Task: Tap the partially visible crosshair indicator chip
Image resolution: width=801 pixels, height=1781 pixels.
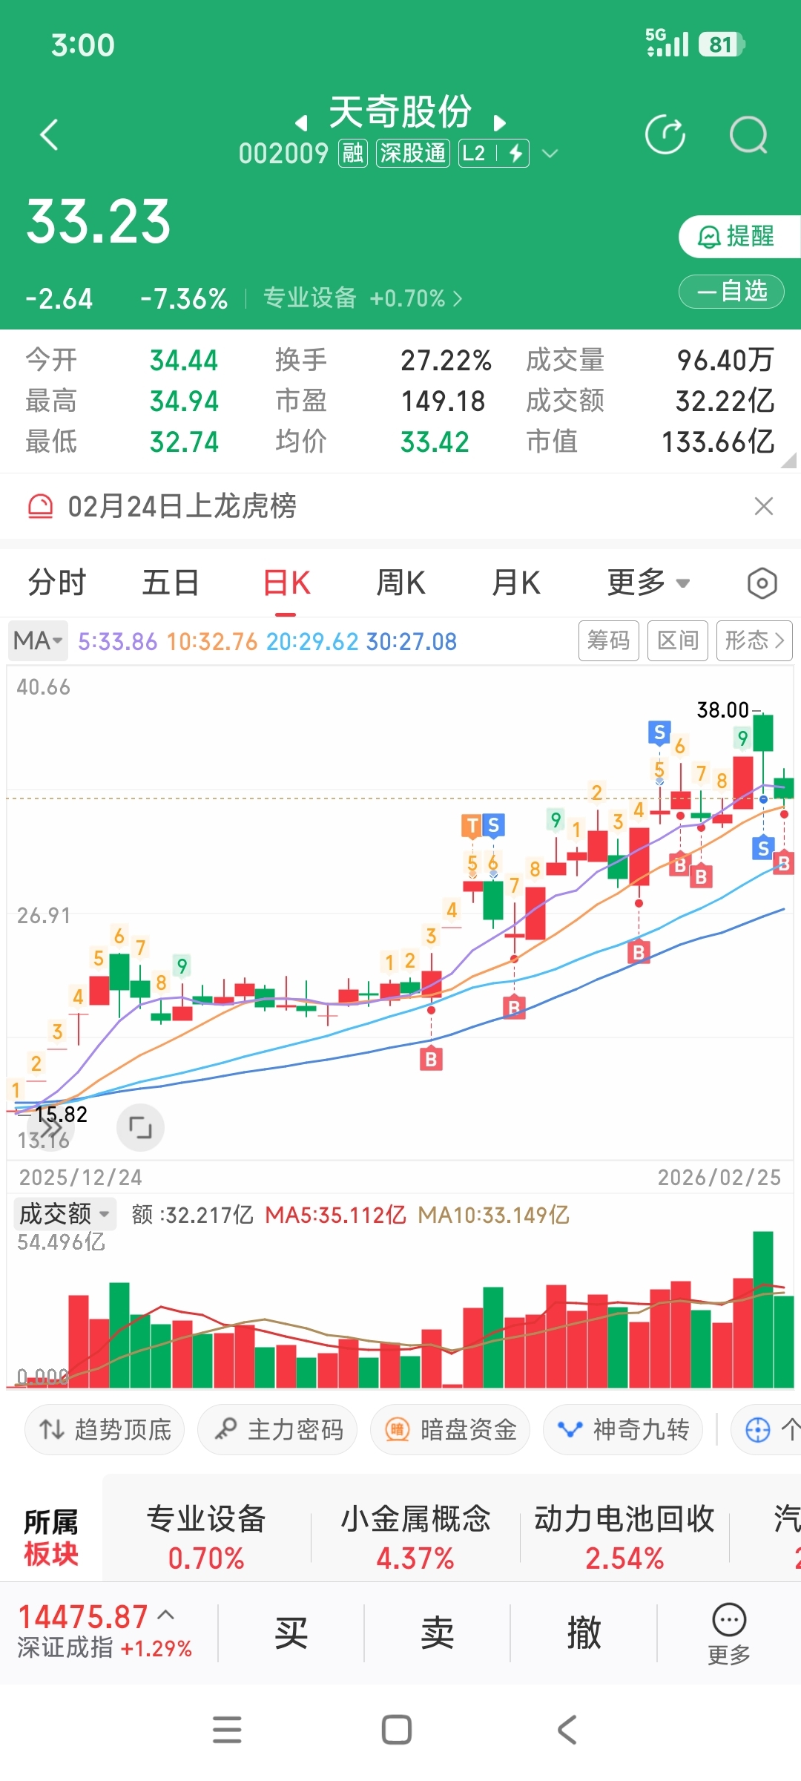Action: point(767,1429)
